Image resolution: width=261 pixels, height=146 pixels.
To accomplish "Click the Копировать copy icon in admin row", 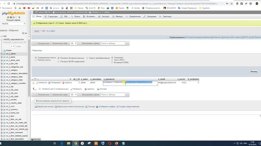I will point(50,83).
